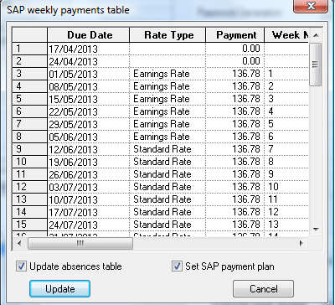This screenshot has height=305, width=335.
Task: Select the Due Date column header
Action: 89,35
